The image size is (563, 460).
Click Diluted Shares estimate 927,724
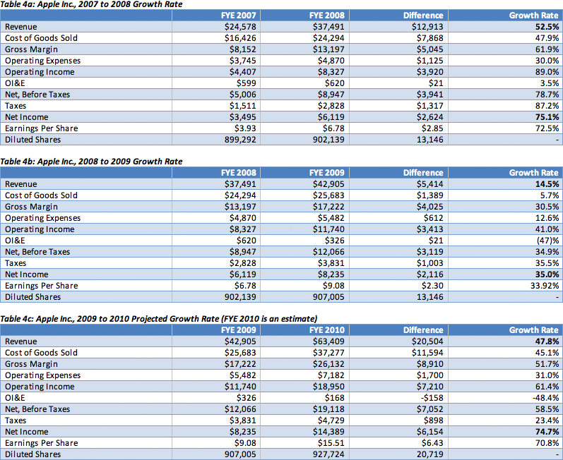point(328,454)
